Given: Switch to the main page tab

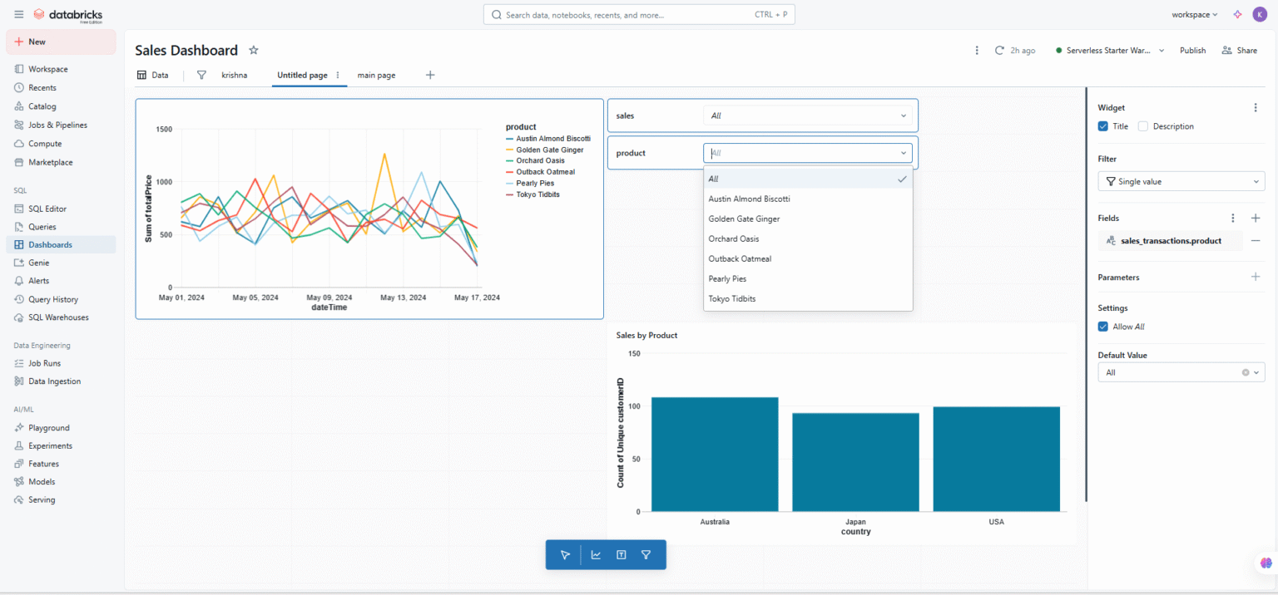Looking at the screenshot, I should pyautogui.click(x=376, y=75).
